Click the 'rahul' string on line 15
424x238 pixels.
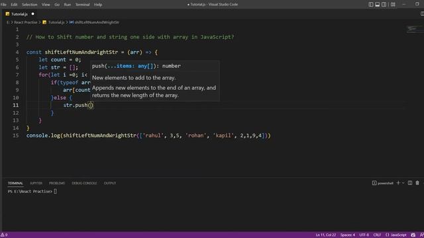click(153, 135)
